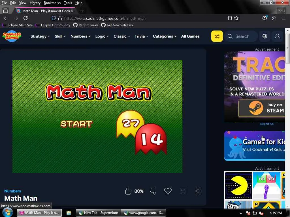Open the Firefox account icon in toolbar
The image size is (290, 217).
click(x=265, y=18)
